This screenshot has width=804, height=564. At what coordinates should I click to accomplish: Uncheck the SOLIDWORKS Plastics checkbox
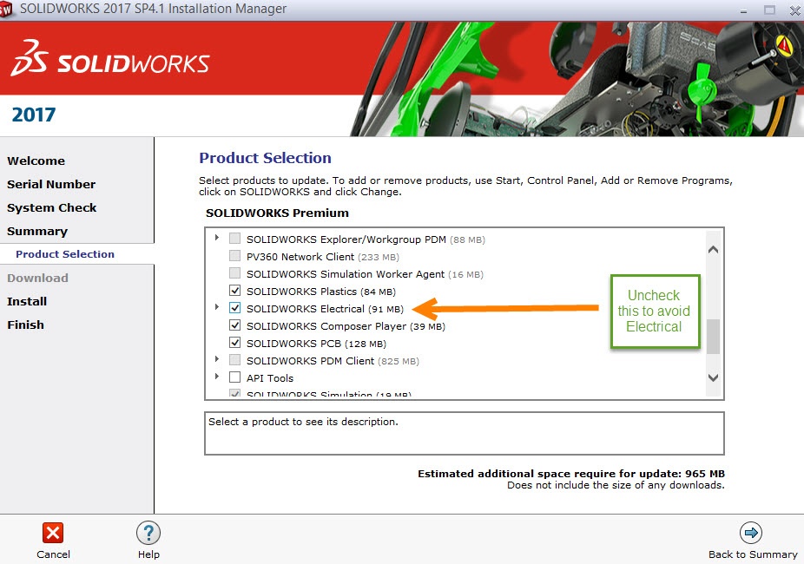234,291
